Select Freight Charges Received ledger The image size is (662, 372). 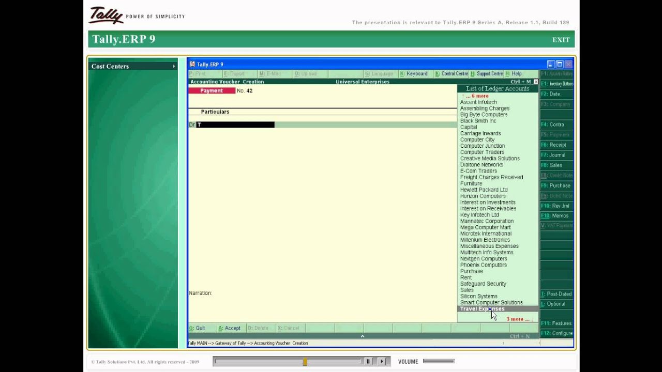pyautogui.click(x=491, y=177)
